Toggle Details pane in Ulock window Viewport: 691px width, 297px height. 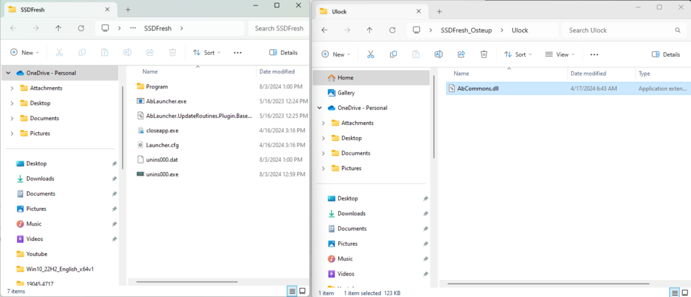coord(665,55)
